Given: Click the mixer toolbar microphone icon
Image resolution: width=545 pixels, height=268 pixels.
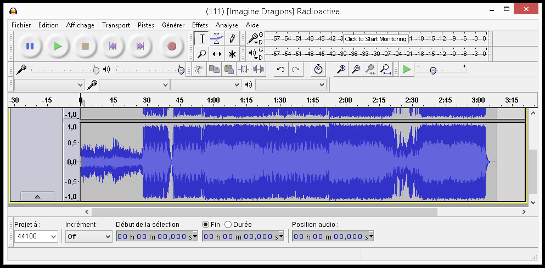Looking at the screenshot, I should pyautogui.click(x=21, y=70).
